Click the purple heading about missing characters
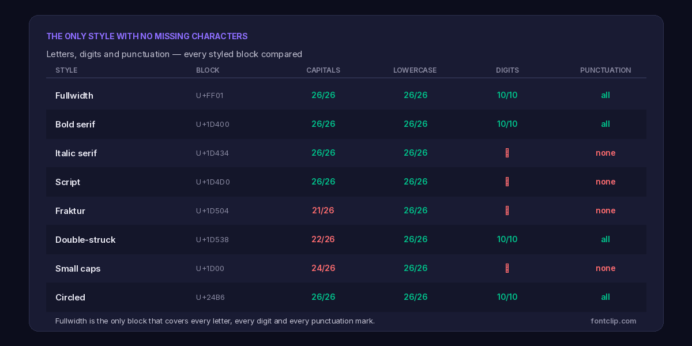Viewport: 692px width, 346px height. (x=147, y=36)
